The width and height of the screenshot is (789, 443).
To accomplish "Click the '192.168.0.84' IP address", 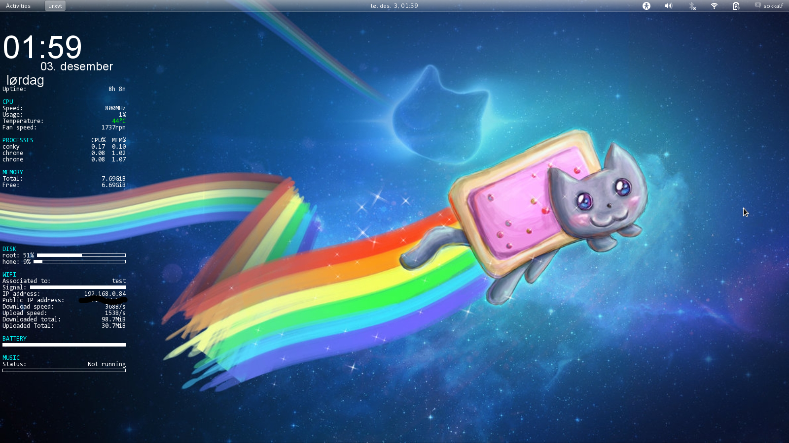I will (105, 294).
